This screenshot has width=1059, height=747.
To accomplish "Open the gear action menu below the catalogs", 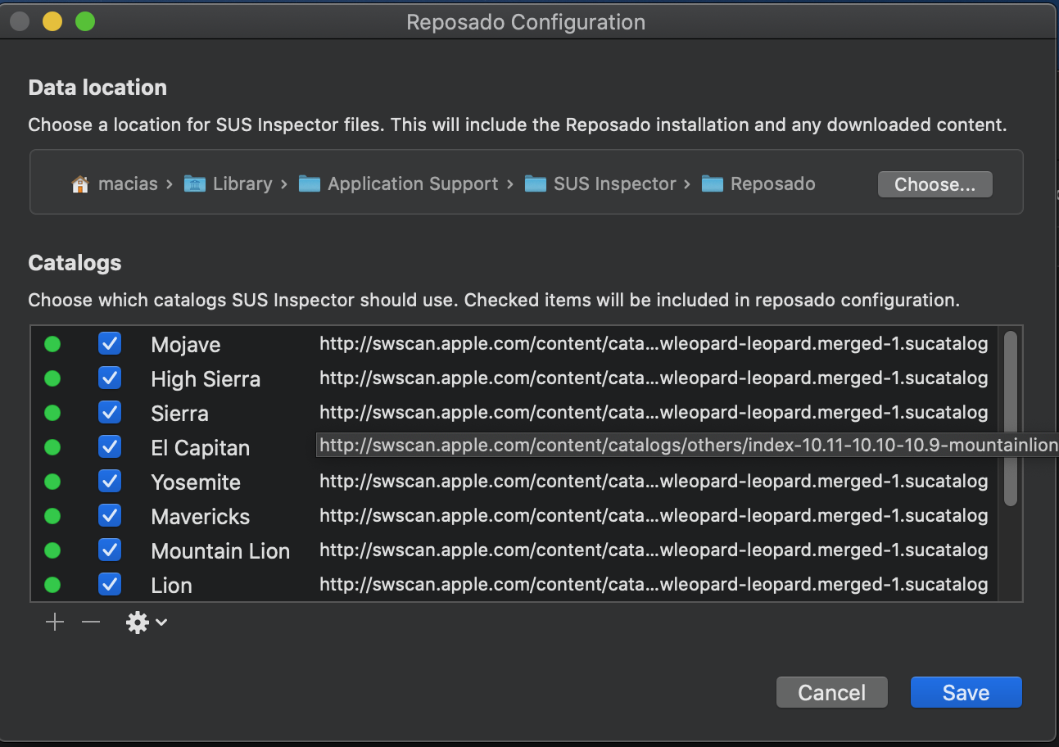I will pos(147,622).
